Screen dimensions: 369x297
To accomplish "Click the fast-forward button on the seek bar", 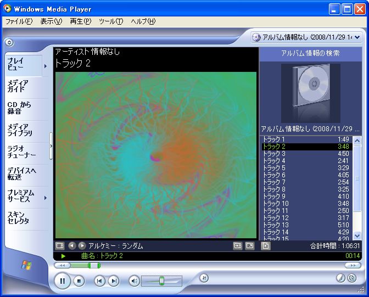I will [353, 266].
